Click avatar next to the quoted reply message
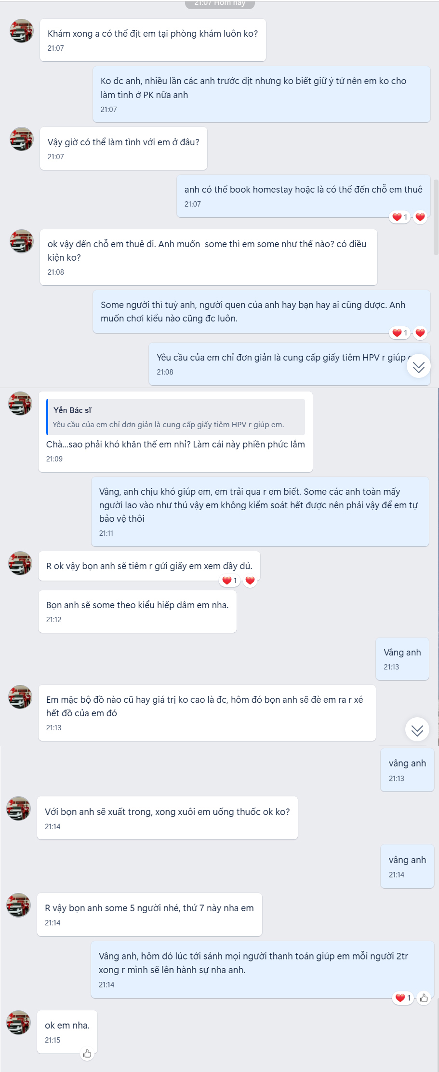Viewport: 439px width, 1072px height. tap(20, 404)
